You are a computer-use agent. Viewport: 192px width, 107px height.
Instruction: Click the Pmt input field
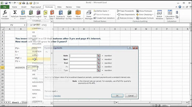point(83,63)
